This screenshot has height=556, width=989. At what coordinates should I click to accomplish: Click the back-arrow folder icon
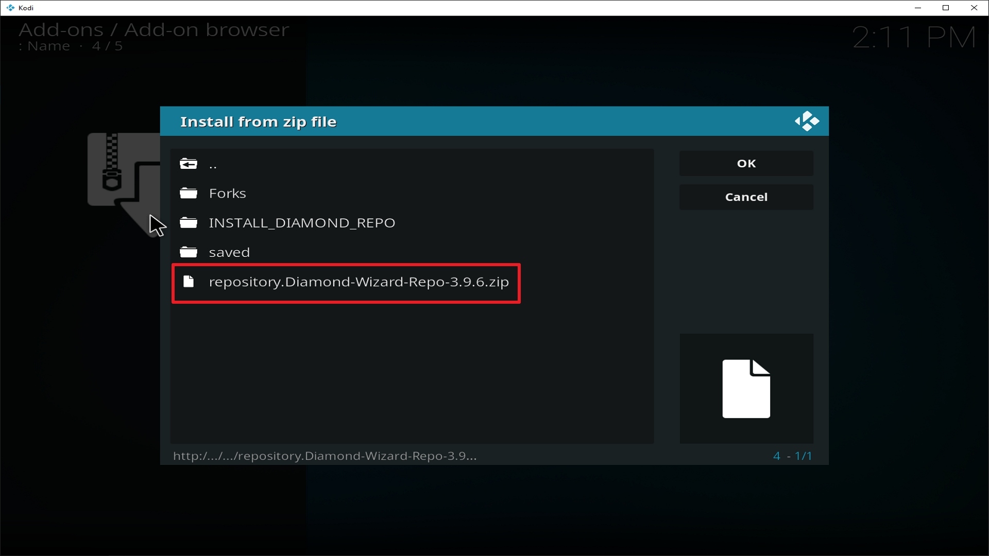[189, 164]
